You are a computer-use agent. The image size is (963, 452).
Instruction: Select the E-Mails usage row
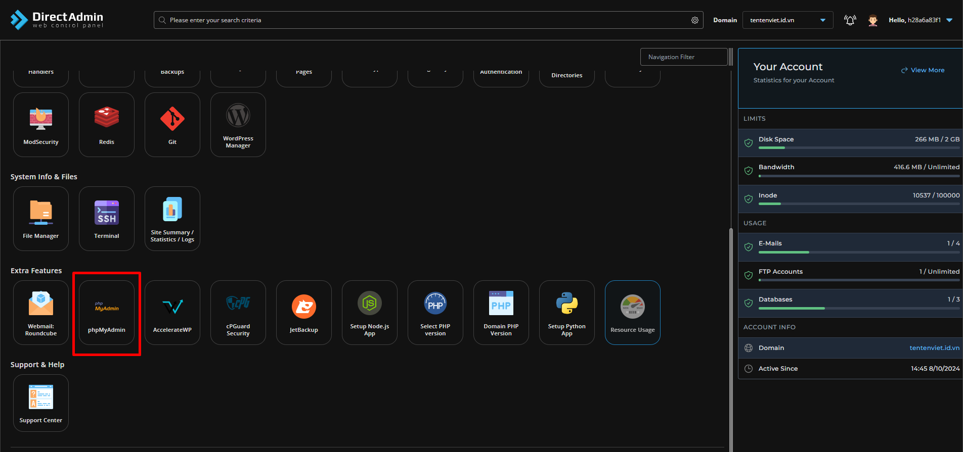pos(850,247)
